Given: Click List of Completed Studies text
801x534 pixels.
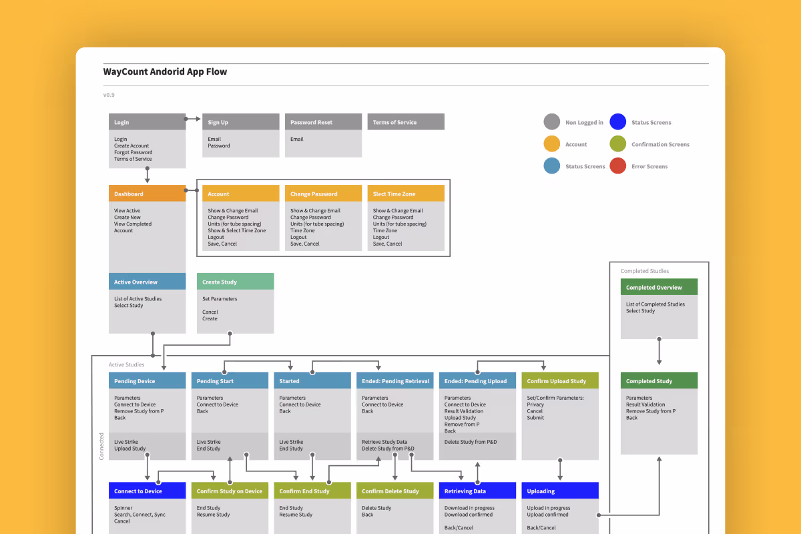Looking at the screenshot, I should (655, 304).
